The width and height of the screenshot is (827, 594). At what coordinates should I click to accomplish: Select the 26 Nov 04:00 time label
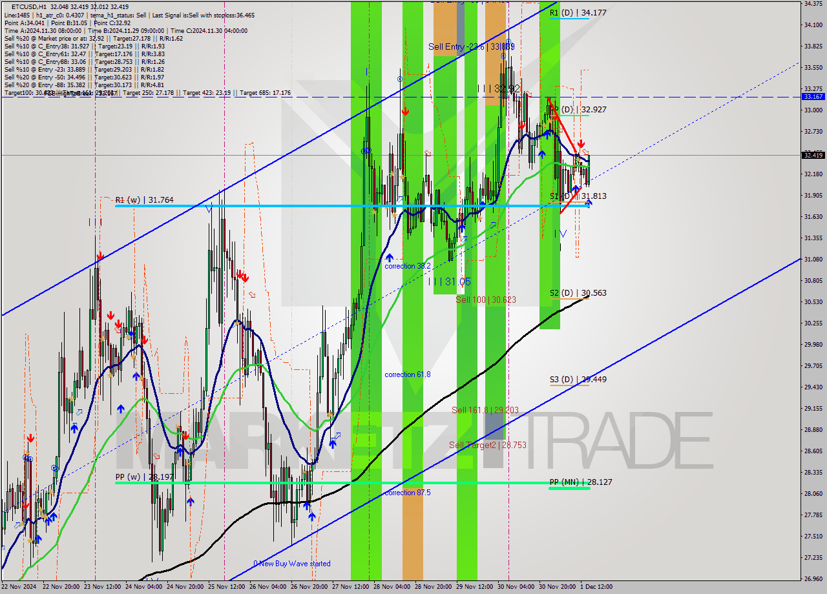267,587
